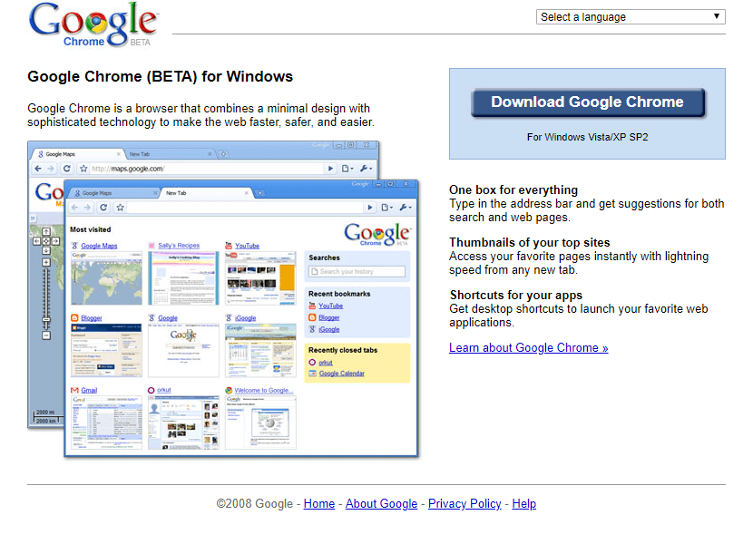Viewport: 753px width, 544px height.
Task: Click the 'One box for everything' heading
Action: (513, 190)
